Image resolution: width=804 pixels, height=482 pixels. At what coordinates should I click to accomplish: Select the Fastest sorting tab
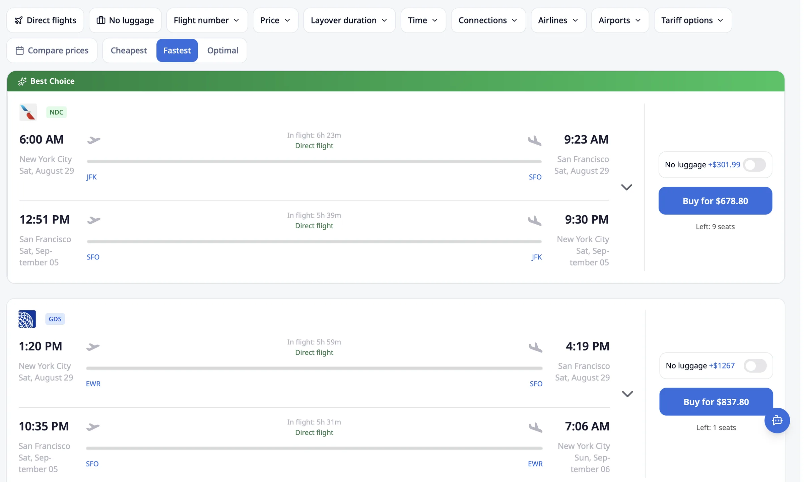click(x=177, y=51)
